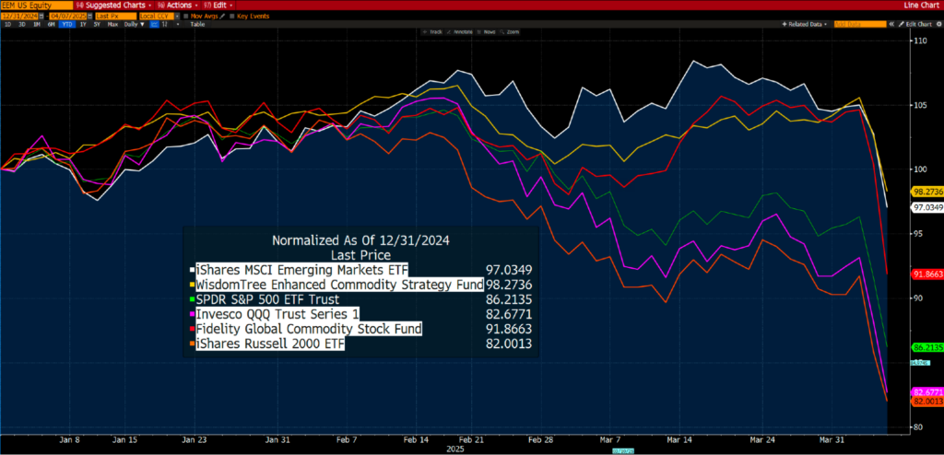
Task: Click the green 86.2135 axis price label
Action: click(x=927, y=347)
